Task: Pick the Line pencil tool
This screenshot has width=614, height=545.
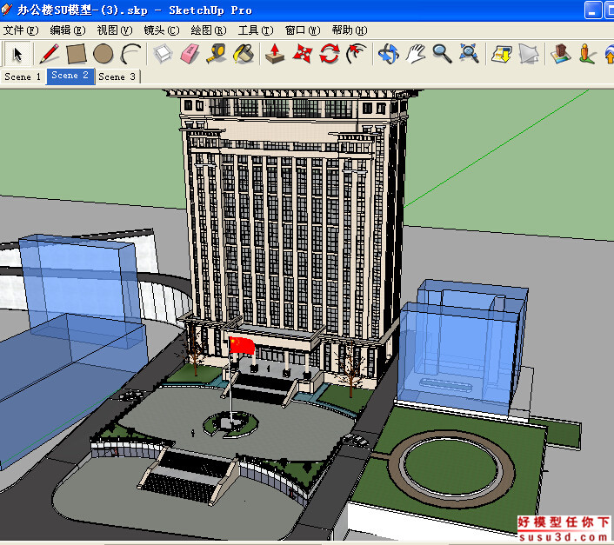Action: (x=50, y=54)
